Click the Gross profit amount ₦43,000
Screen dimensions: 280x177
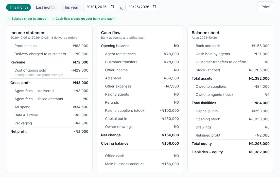coord(81,83)
